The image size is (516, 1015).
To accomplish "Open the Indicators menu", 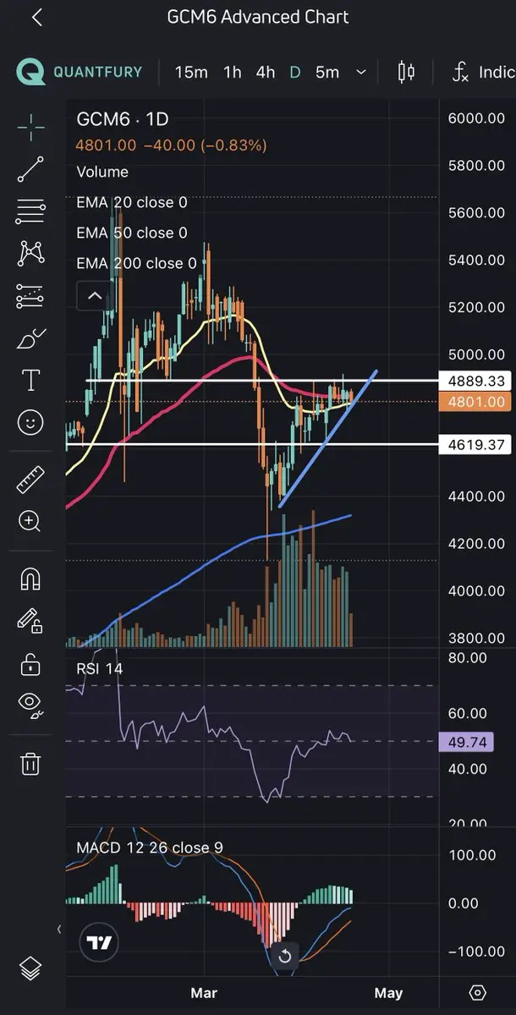I will tap(484, 72).
